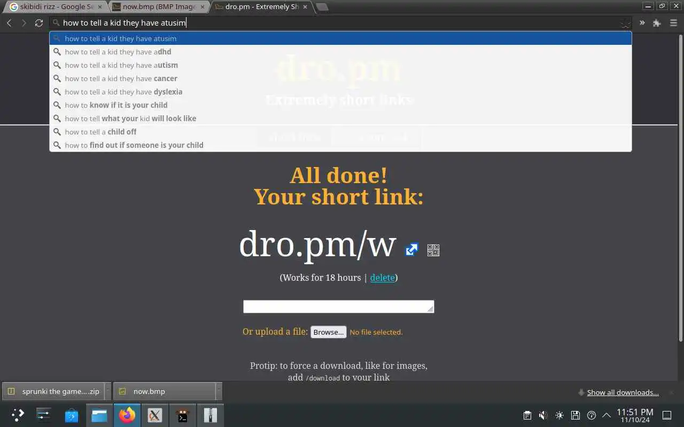Open System Settings from the taskbar
Viewport: 684px width, 427px height.
pos(43,415)
